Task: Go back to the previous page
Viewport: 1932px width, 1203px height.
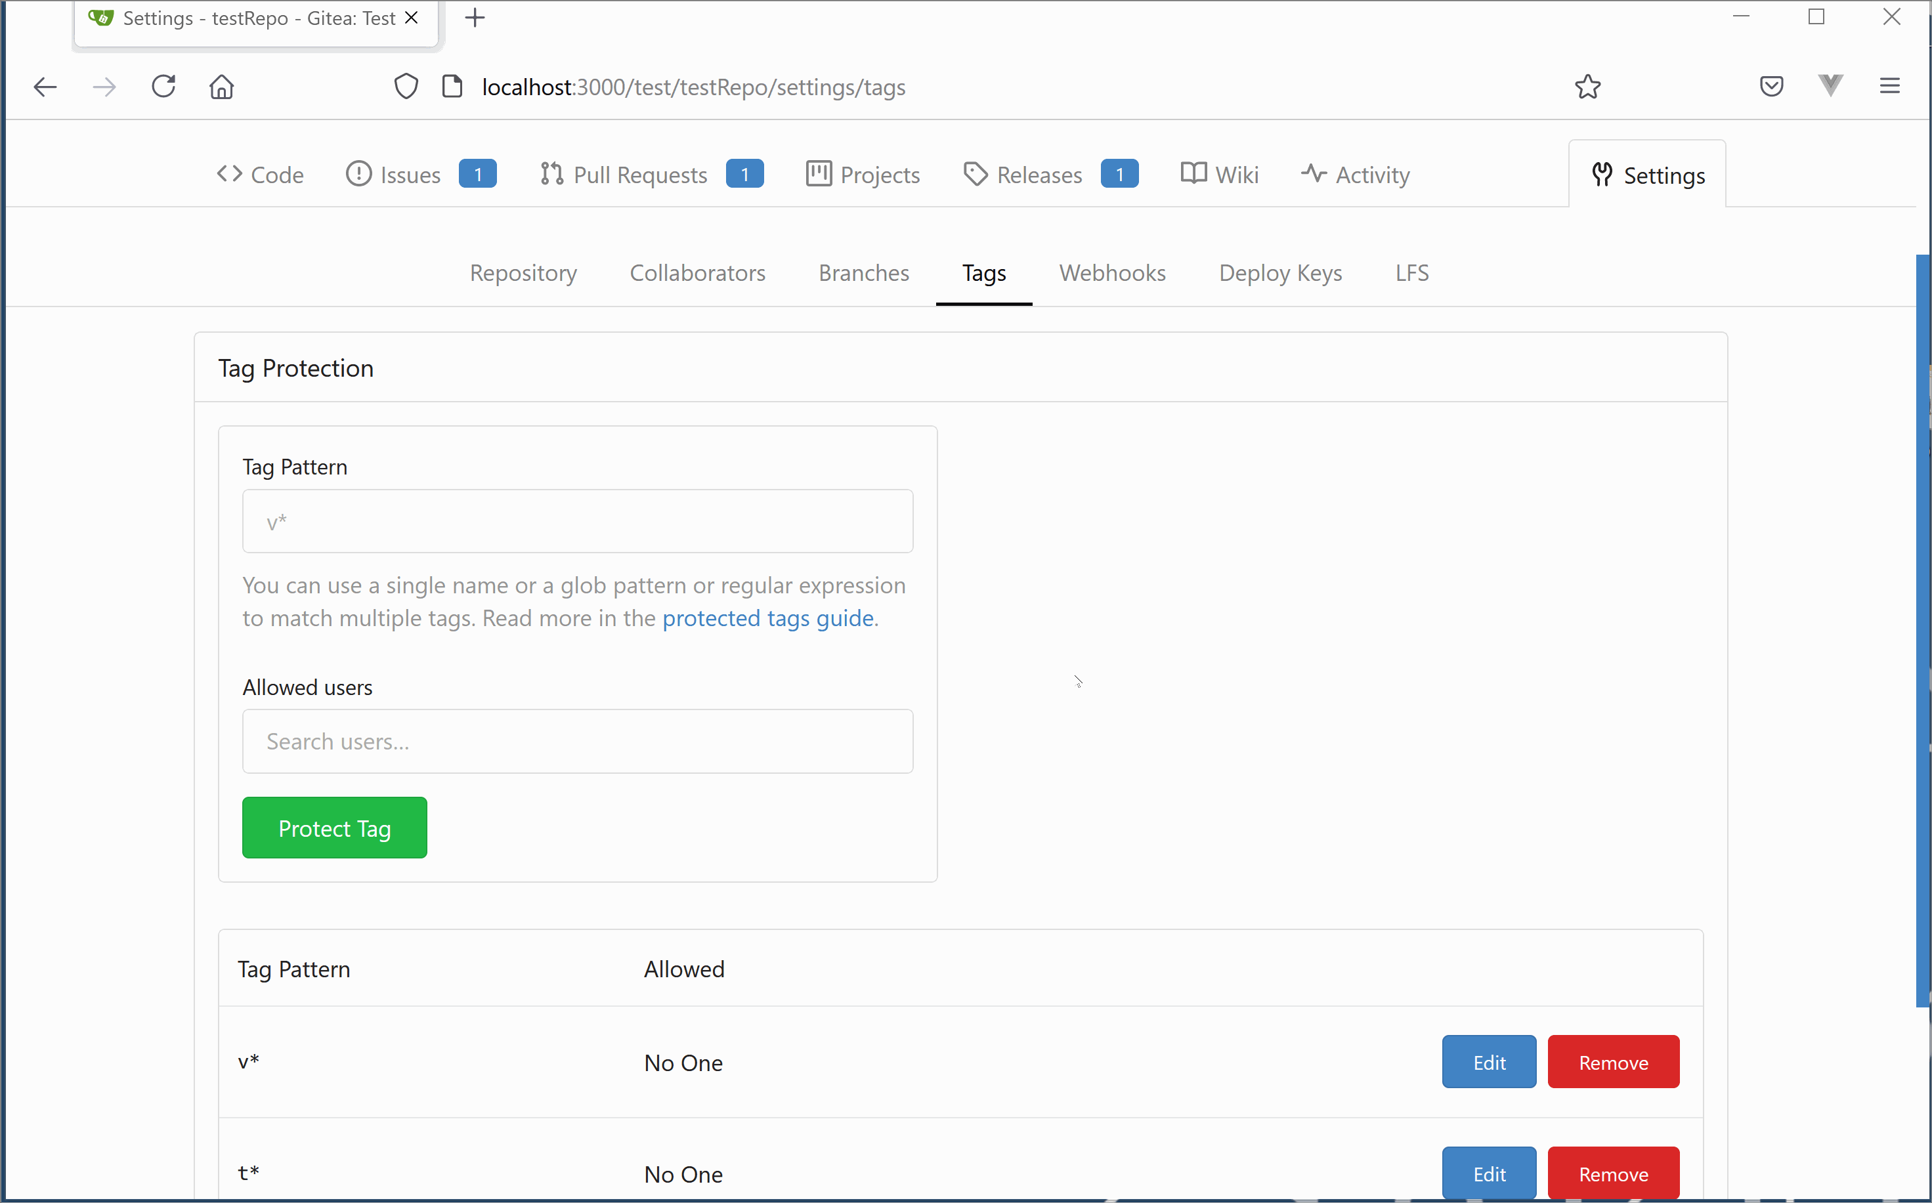Action: (x=45, y=87)
